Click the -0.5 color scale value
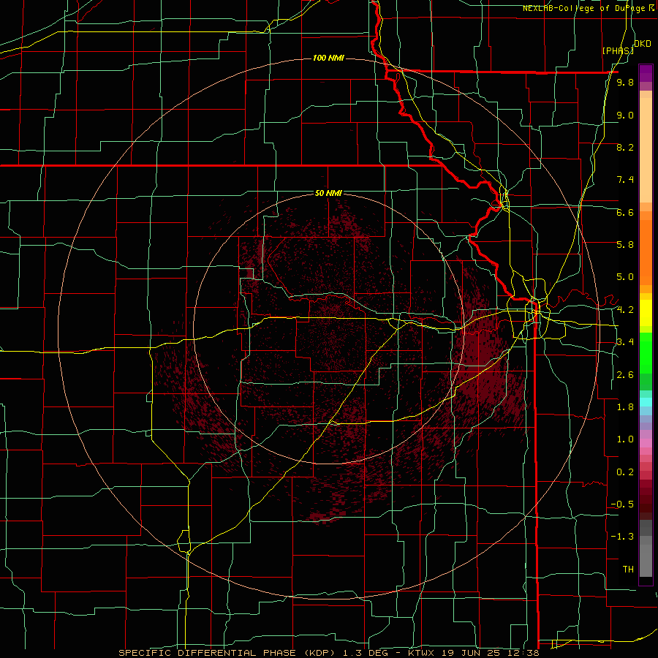Screen dimensions: 658x658 (x=622, y=504)
